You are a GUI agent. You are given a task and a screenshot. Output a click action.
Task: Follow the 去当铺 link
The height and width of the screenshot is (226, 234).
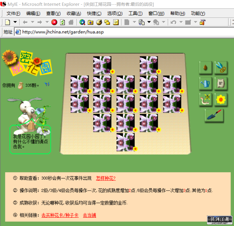click(x=89, y=215)
